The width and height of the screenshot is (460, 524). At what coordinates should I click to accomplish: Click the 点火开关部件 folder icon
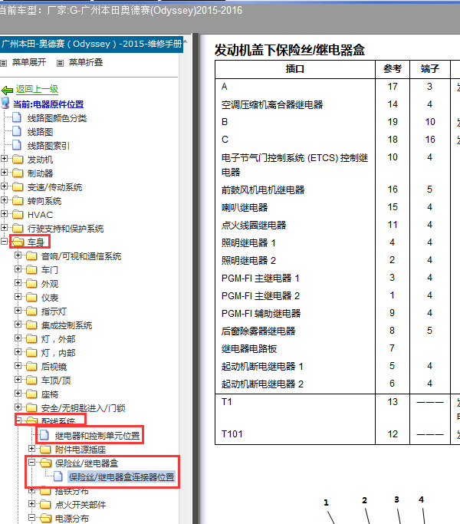coord(45,505)
